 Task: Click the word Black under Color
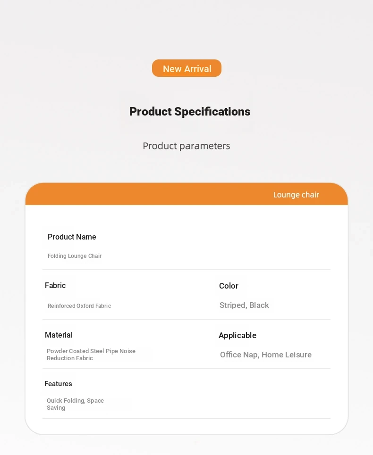[259, 305]
